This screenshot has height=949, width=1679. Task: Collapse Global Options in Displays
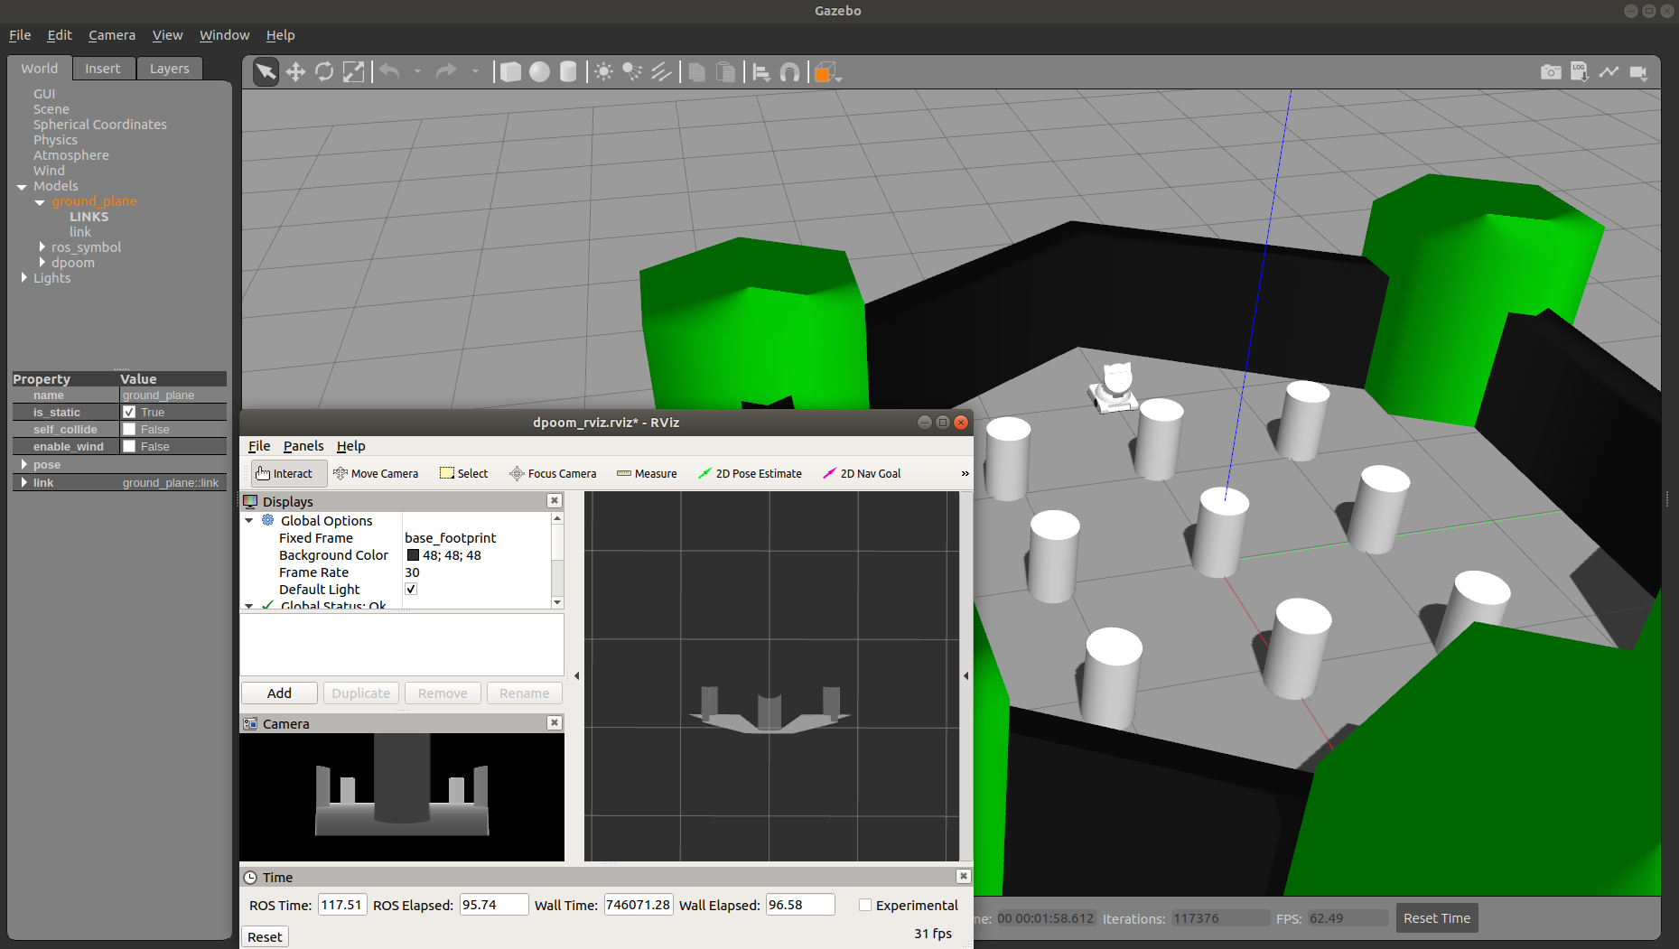249,521
